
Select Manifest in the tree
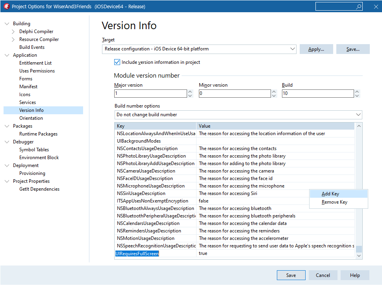click(28, 87)
